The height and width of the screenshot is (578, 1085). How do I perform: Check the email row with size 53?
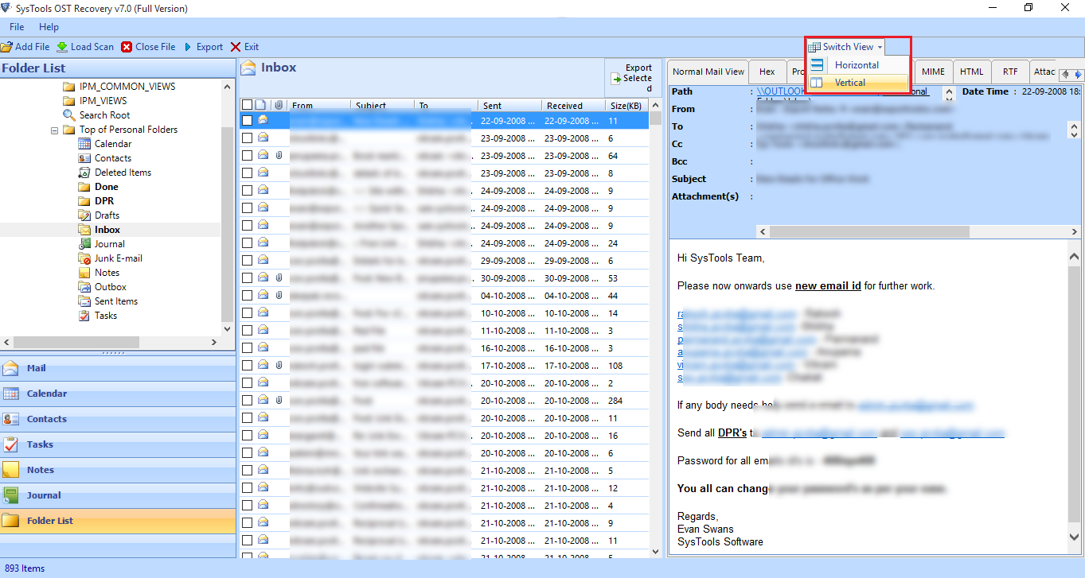[x=247, y=278]
